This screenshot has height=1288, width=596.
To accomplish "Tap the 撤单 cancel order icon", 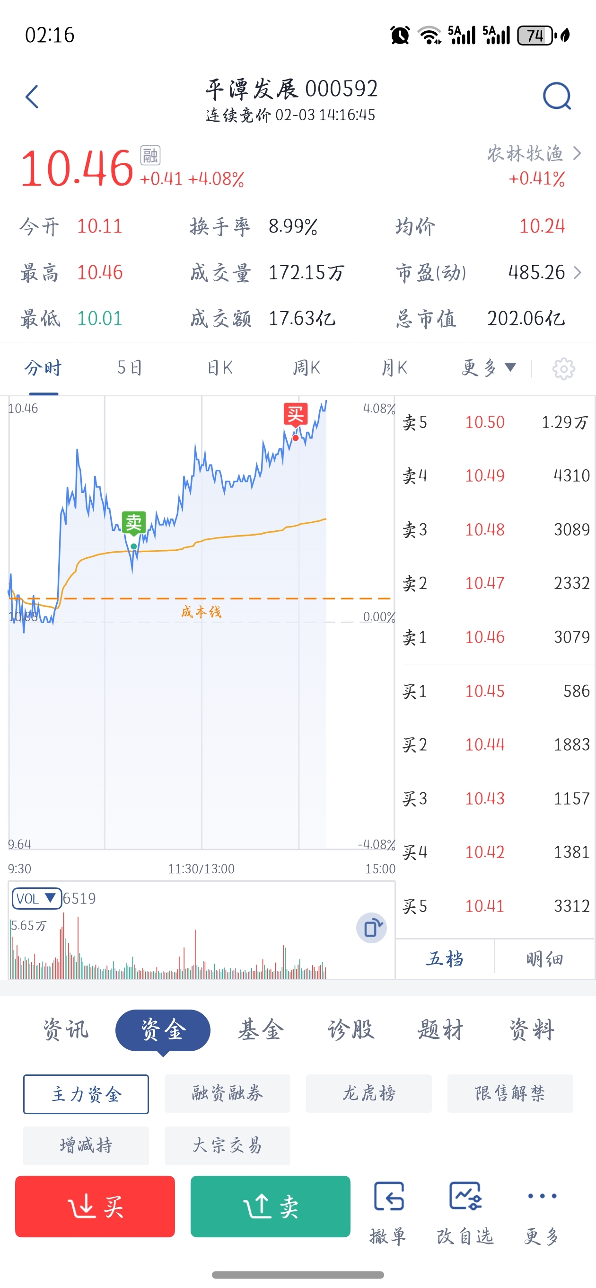I will (x=388, y=1197).
